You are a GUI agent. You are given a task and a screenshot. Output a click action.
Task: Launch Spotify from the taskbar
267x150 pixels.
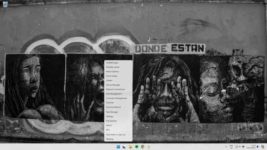click(136, 146)
